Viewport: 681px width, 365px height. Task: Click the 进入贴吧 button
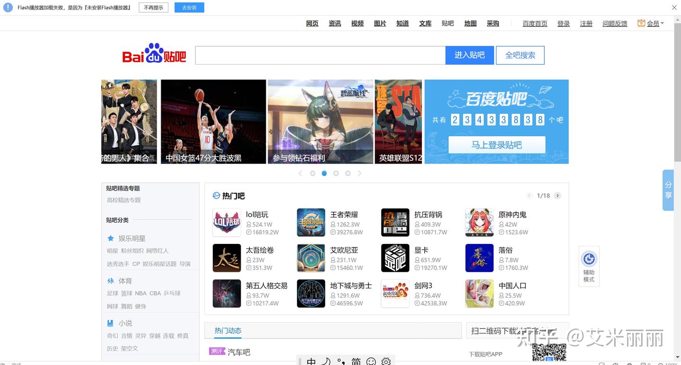[469, 55]
